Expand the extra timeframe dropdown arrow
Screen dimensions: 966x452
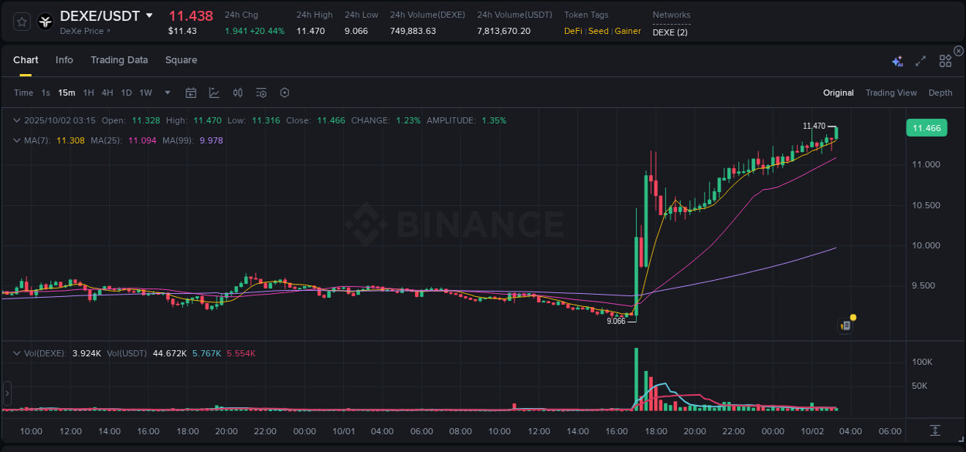(166, 93)
